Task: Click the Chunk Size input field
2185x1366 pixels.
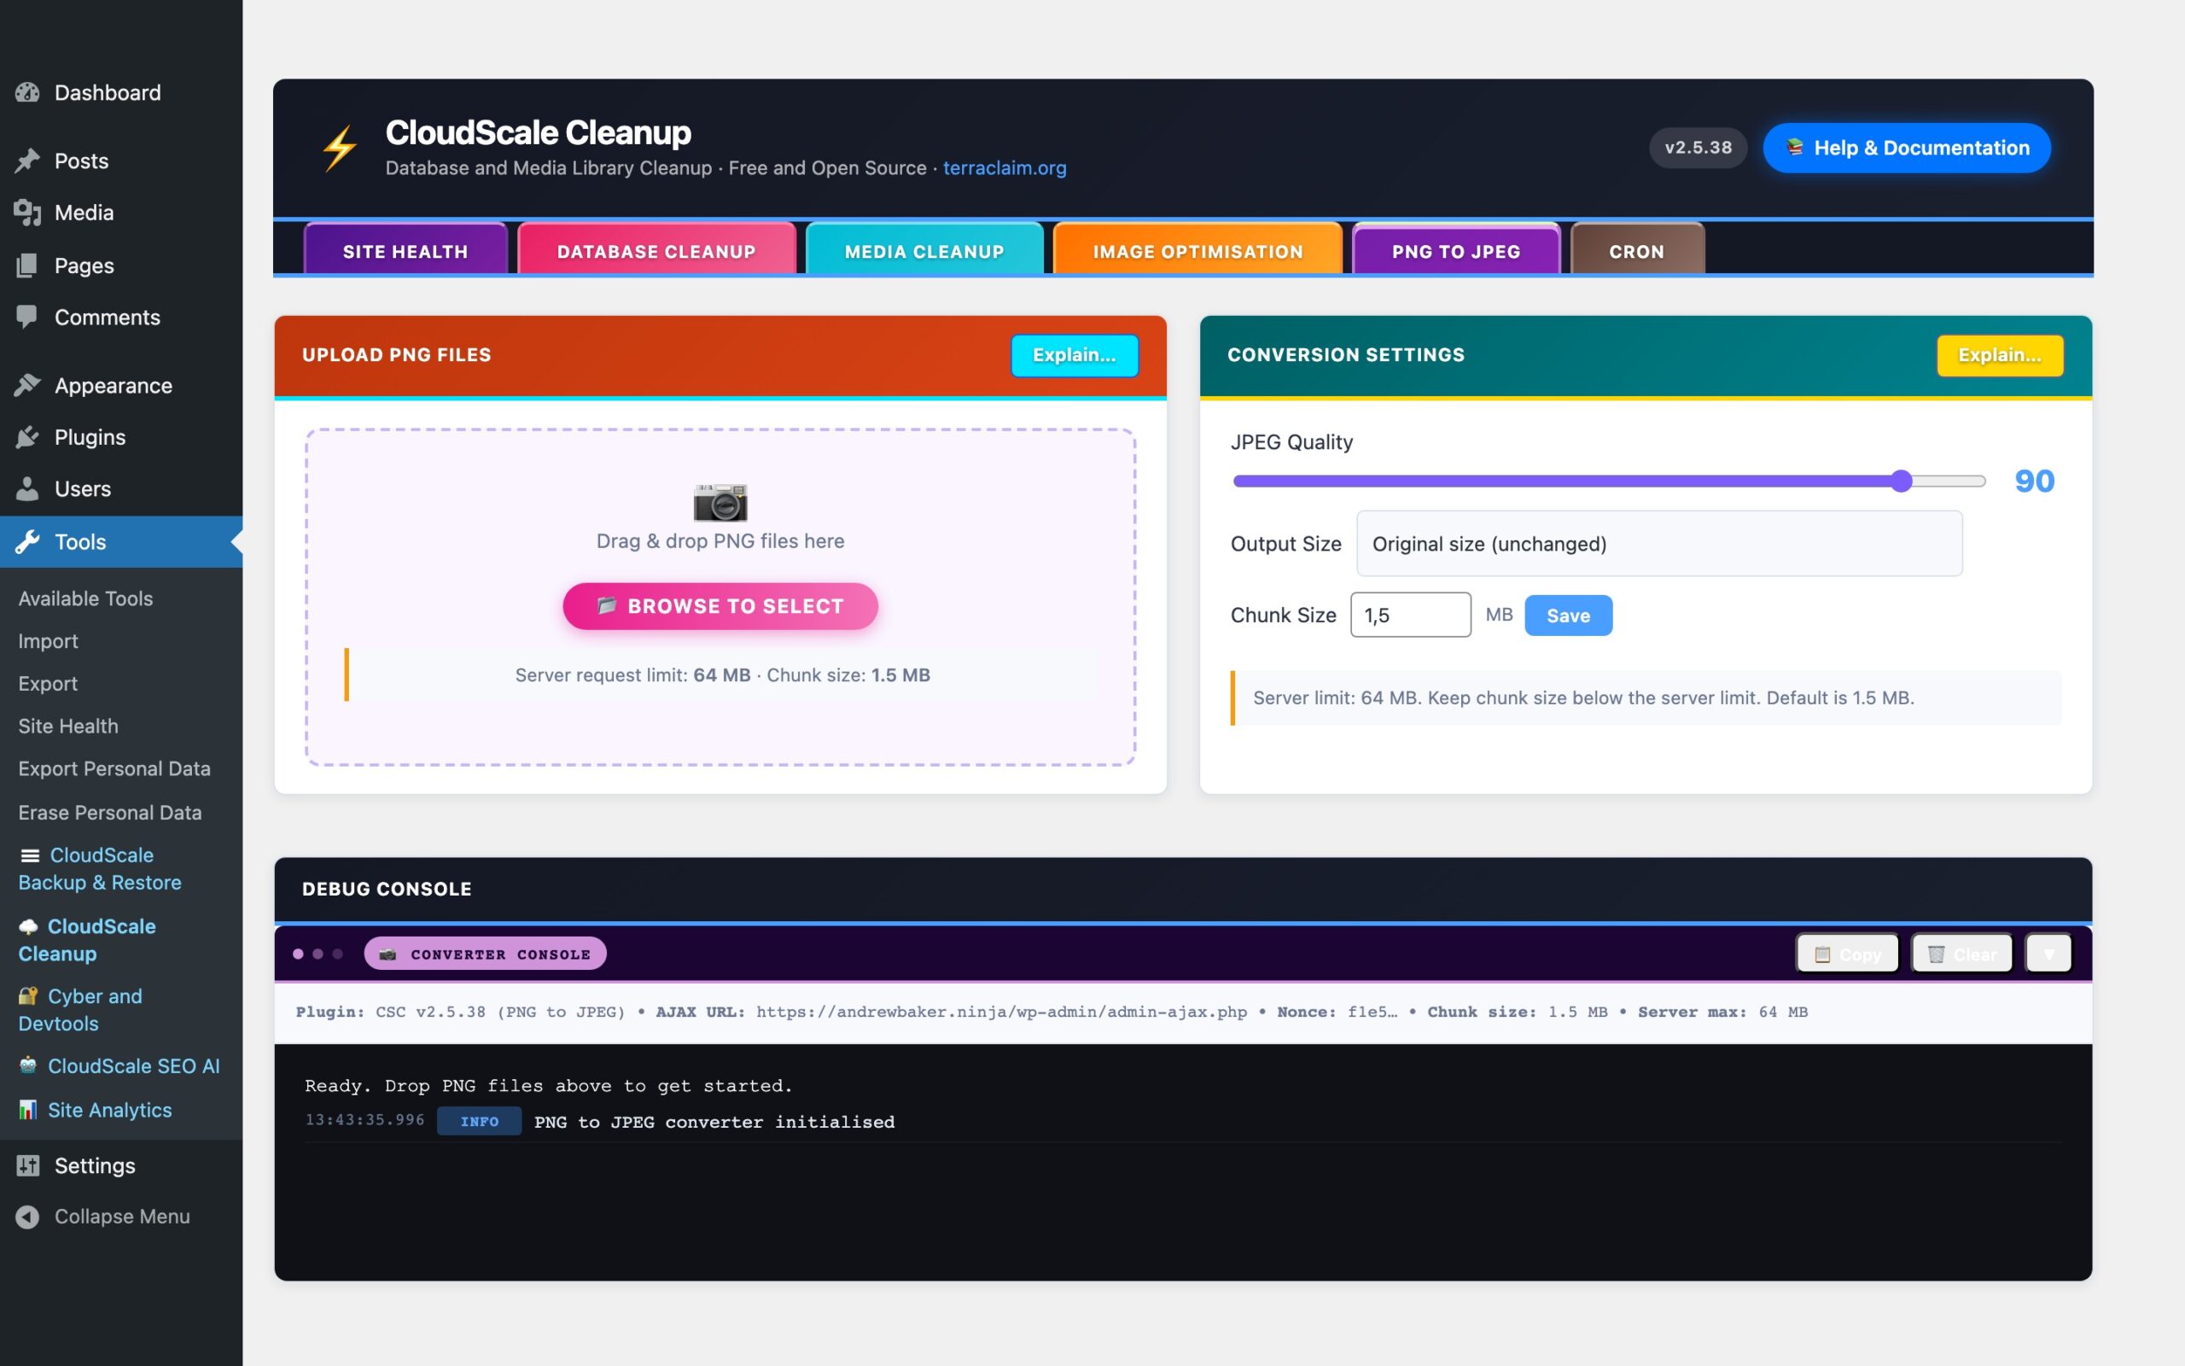Action: coord(1410,616)
